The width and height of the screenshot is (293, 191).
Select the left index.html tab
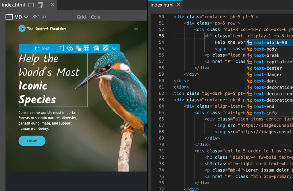tap(14, 5)
